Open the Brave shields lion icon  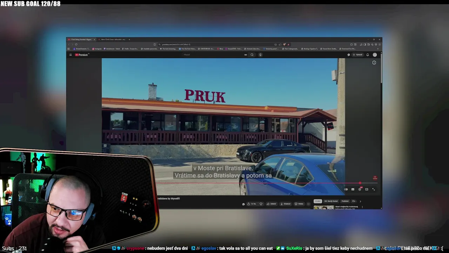pos(284,44)
